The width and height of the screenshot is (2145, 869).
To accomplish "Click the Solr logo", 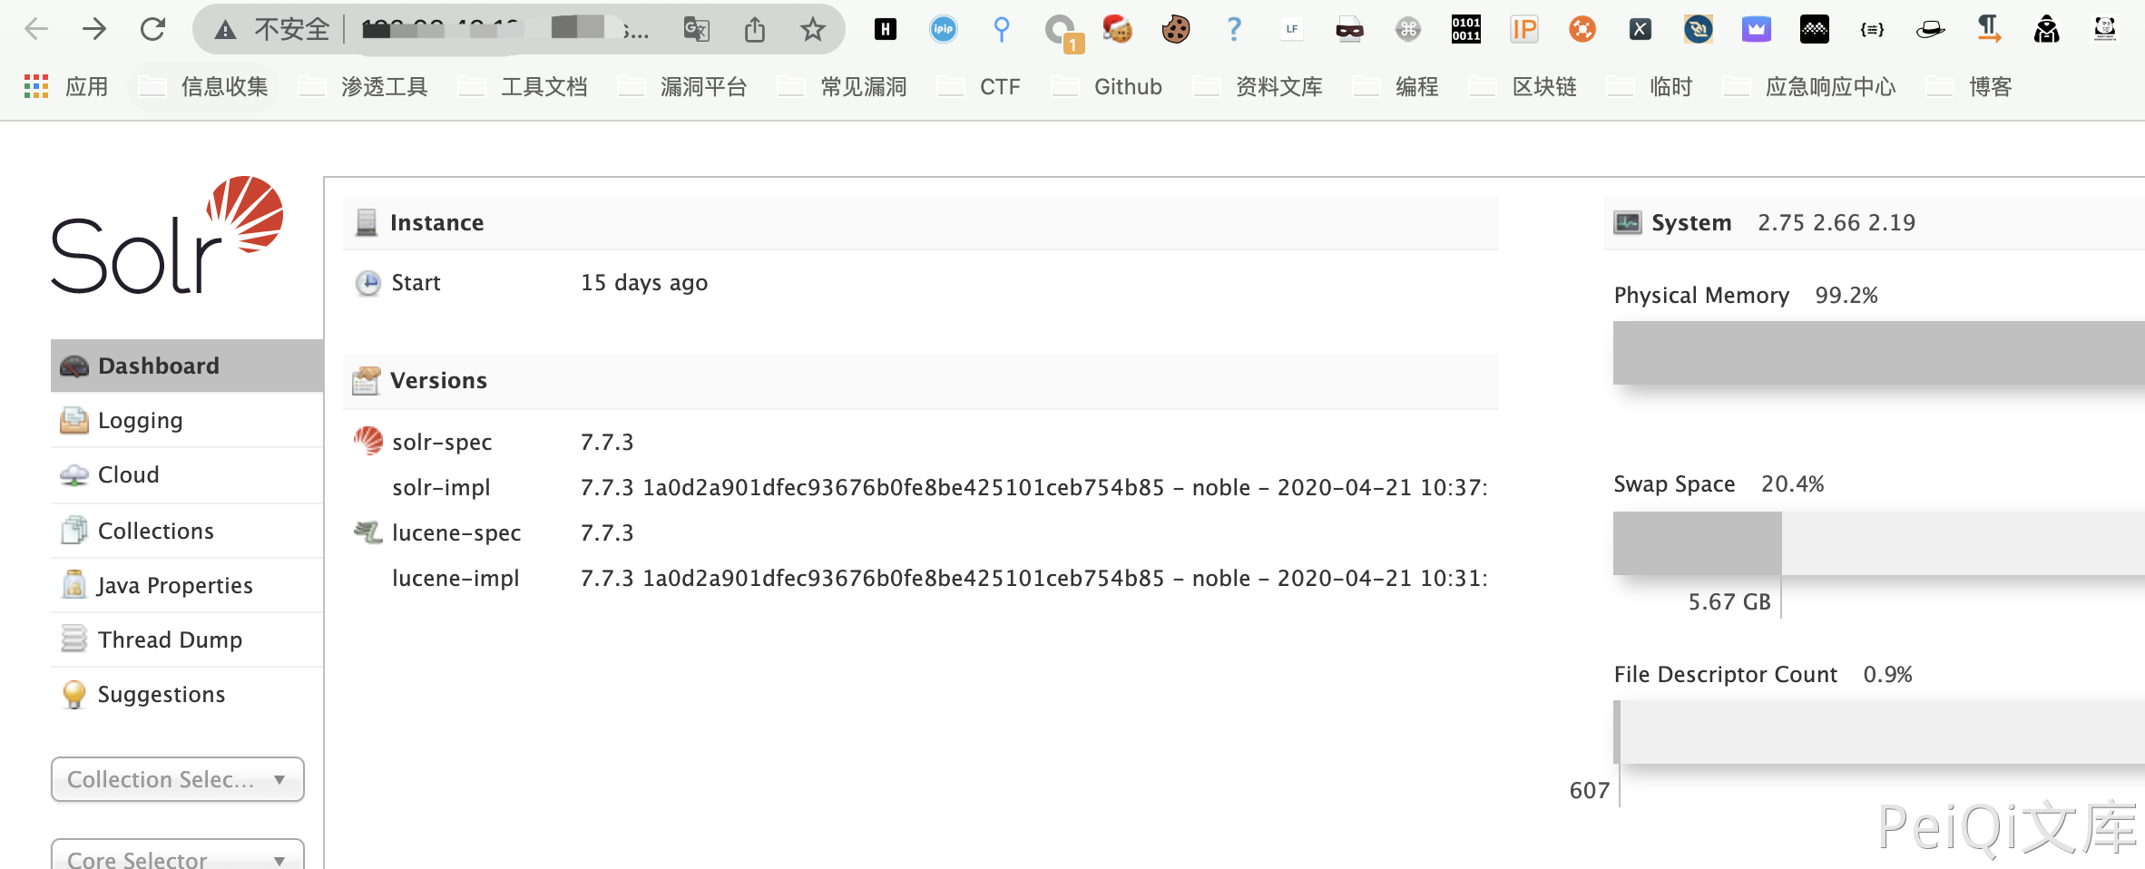I will coord(167,236).
